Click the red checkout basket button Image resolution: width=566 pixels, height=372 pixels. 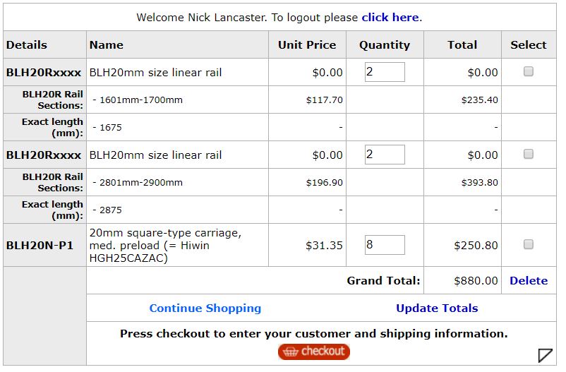[x=313, y=351]
